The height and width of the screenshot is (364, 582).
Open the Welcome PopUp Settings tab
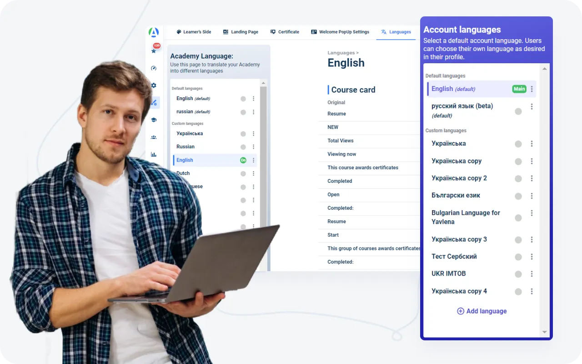[x=340, y=32]
